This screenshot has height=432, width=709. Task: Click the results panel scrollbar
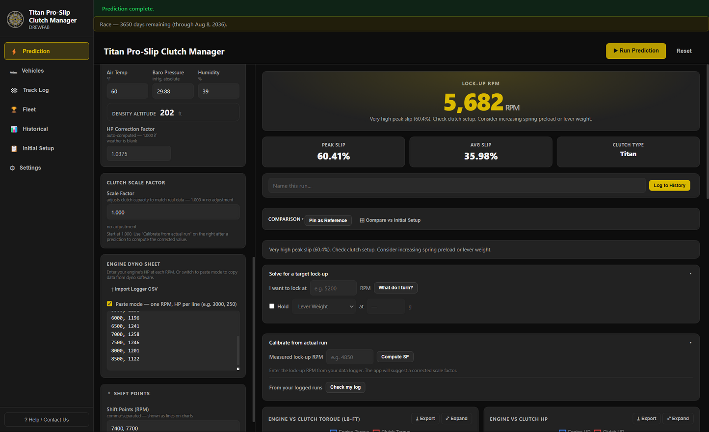(x=707, y=131)
